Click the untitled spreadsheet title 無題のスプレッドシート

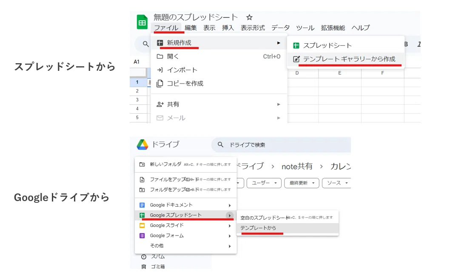click(196, 17)
